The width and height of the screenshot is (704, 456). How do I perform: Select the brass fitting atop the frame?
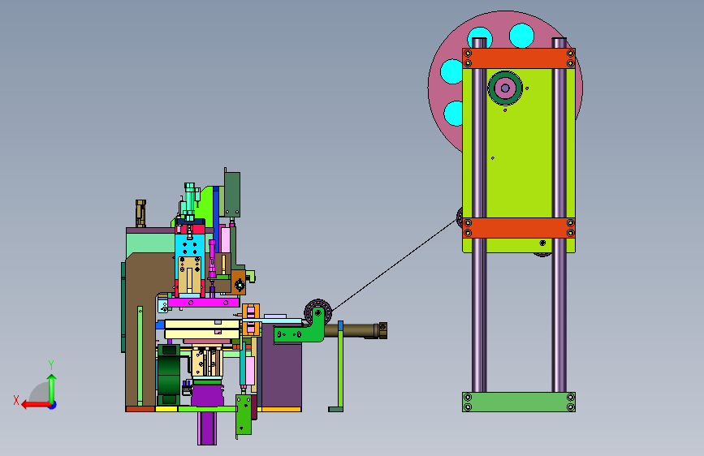coord(140,213)
